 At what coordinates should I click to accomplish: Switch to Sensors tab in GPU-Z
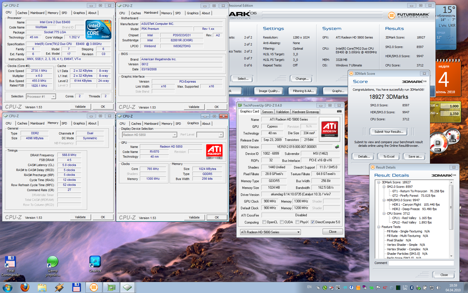click(267, 112)
